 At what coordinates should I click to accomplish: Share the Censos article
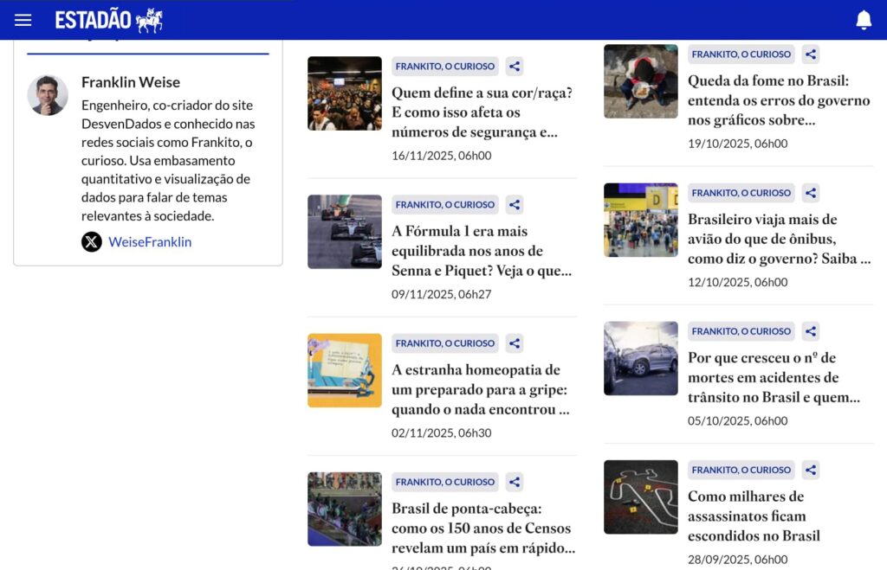[x=515, y=482]
